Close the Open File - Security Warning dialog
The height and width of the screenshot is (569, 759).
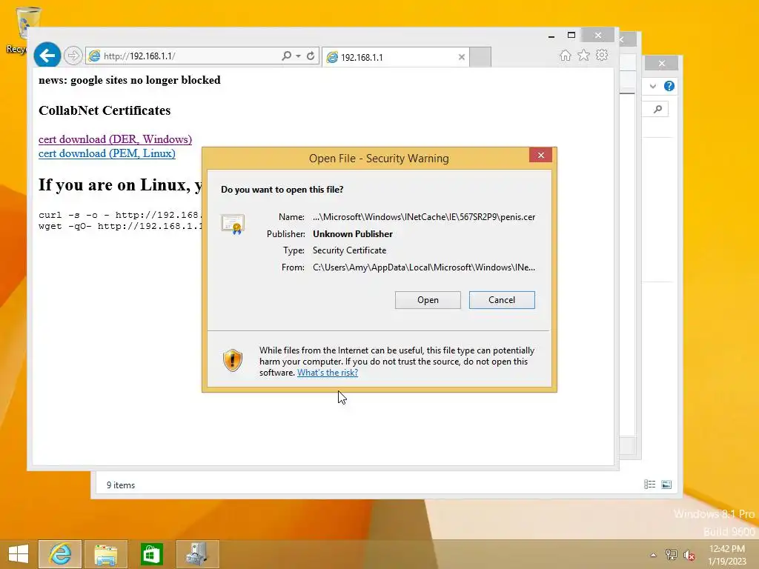tap(540, 155)
